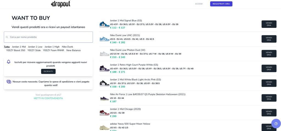Click the cash payout icon
Screen dimensions: 281x131
9,82
